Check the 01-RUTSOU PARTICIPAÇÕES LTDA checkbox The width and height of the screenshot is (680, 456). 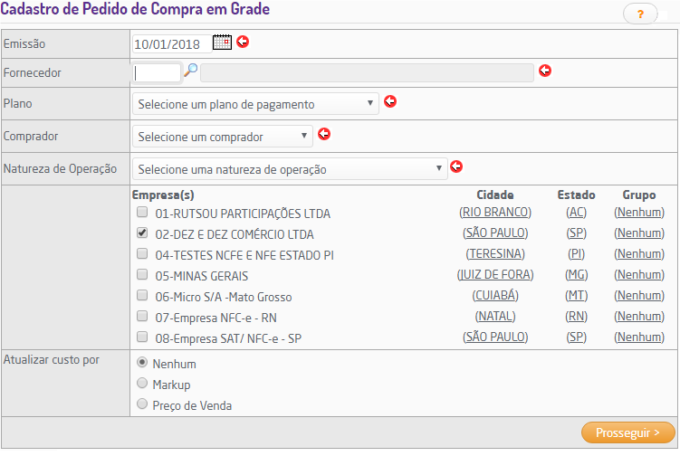pyautogui.click(x=142, y=213)
